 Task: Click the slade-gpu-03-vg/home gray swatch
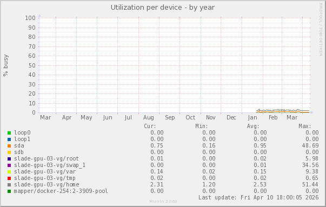tap(9, 185)
